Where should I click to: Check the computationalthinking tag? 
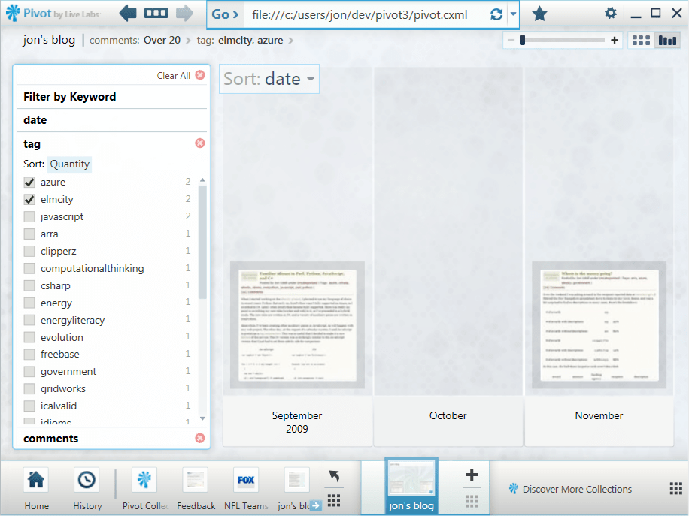29,268
